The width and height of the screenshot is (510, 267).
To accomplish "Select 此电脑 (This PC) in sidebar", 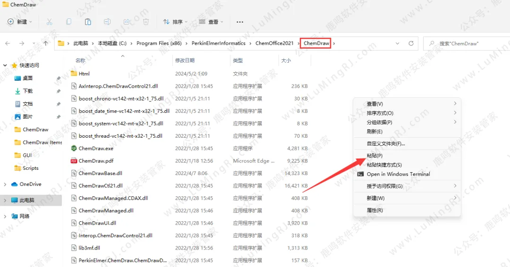I will [27, 200].
